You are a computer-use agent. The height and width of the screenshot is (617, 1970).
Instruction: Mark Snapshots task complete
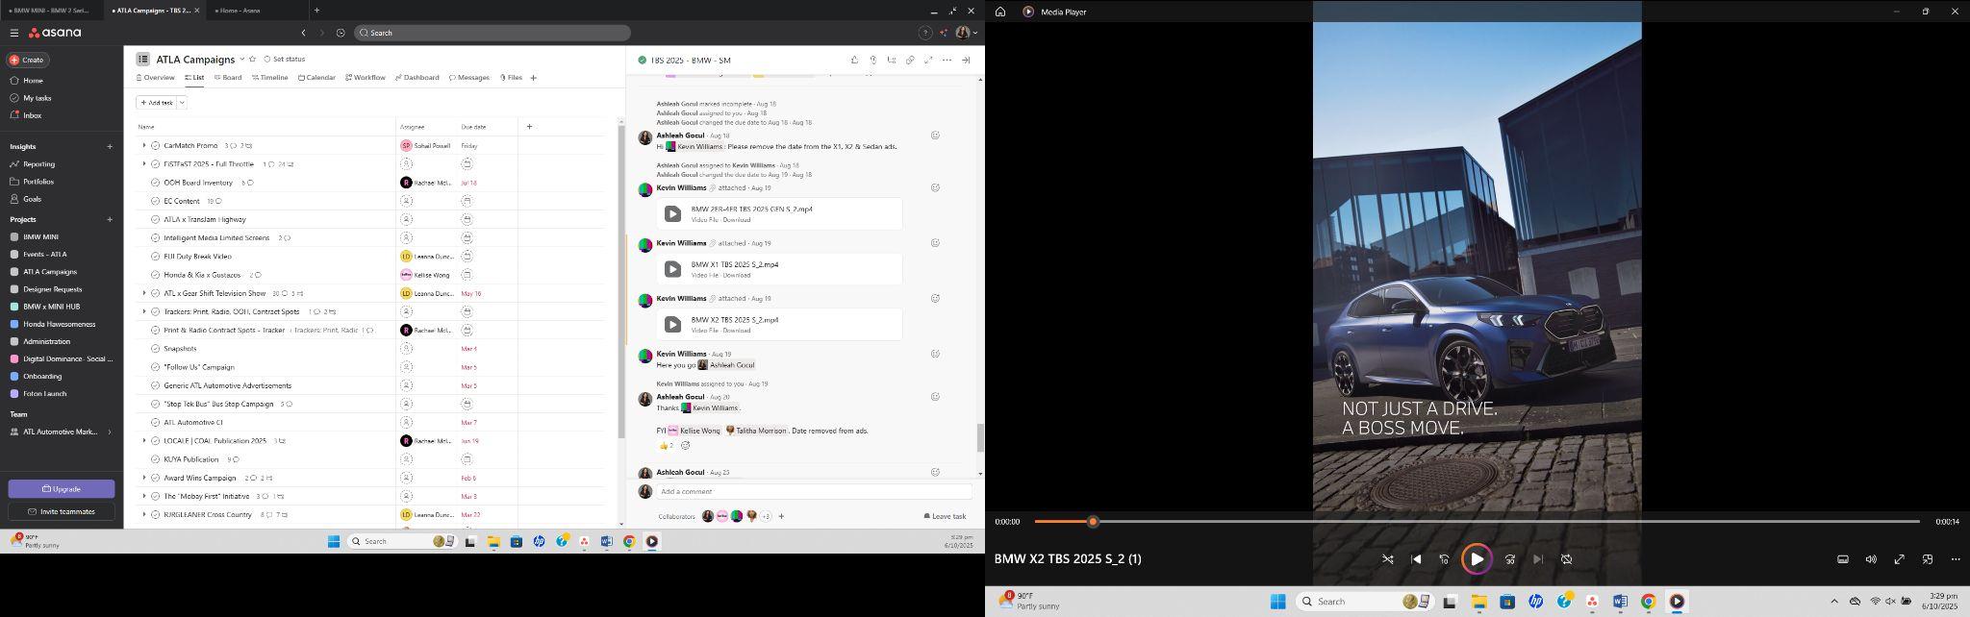click(156, 349)
